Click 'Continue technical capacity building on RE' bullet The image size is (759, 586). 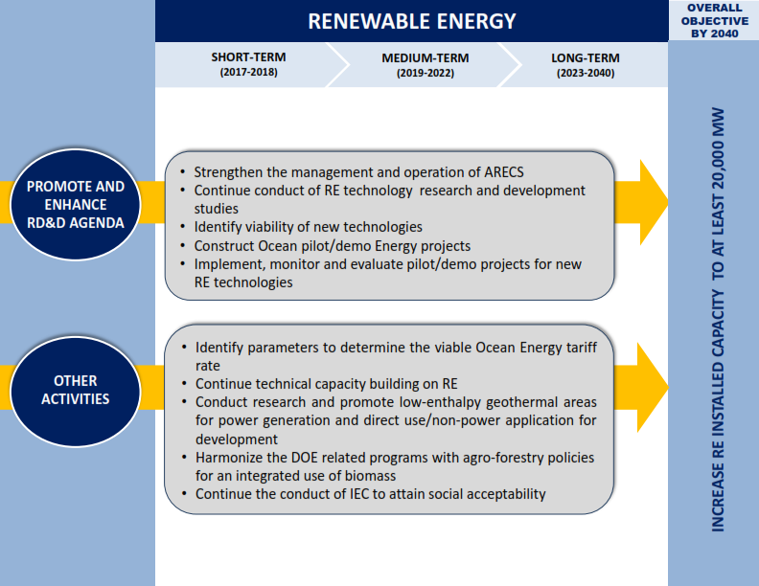[x=319, y=383]
